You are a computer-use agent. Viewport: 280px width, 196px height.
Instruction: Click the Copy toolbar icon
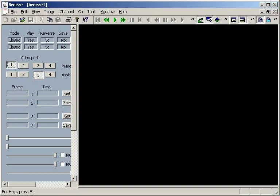(x=50, y=20)
